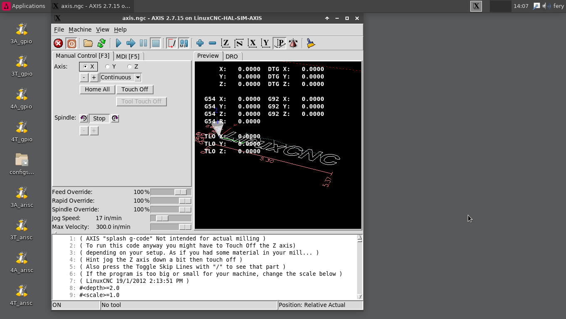
Task: Click the G-code pane scrollbar down arrow
Action: 360,297
